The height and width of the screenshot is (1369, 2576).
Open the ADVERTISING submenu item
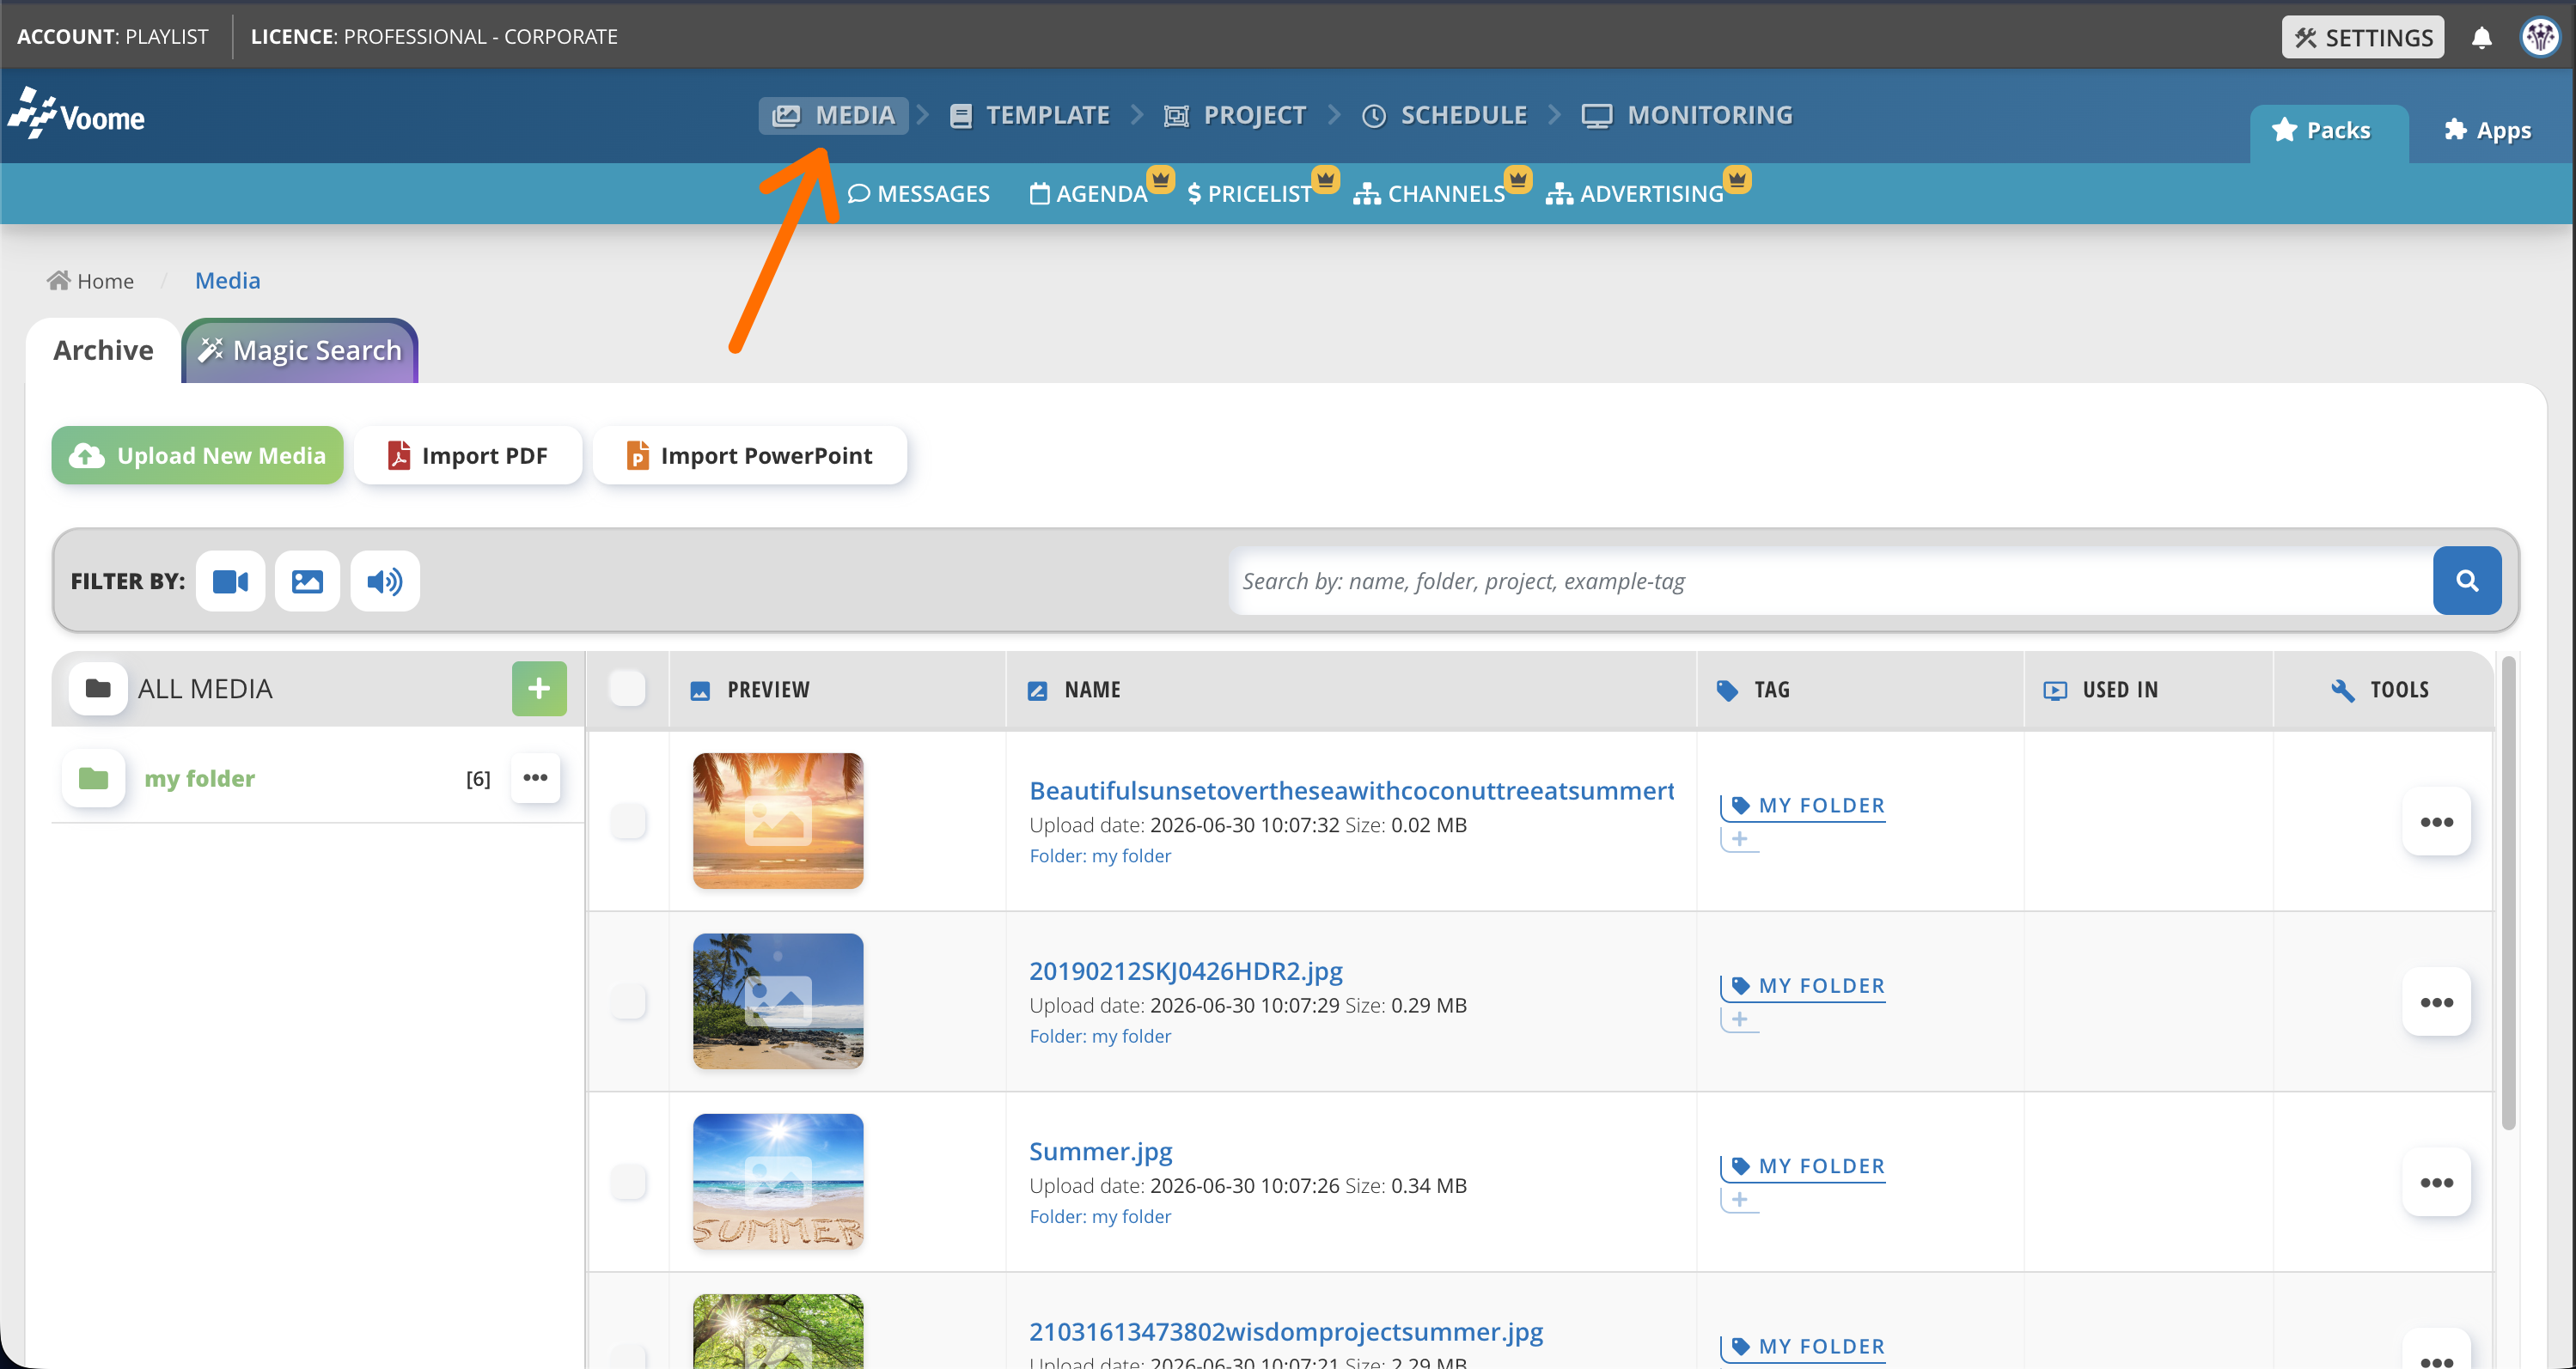(x=1635, y=194)
